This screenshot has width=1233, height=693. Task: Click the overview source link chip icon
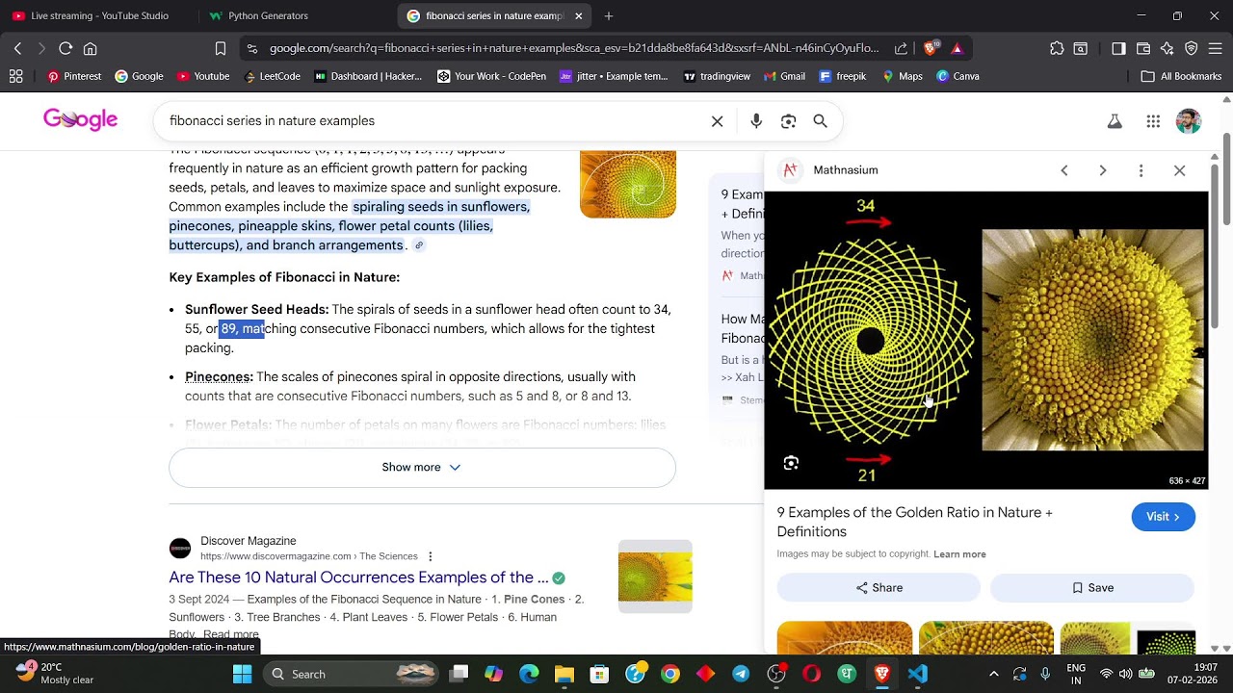point(419,245)
